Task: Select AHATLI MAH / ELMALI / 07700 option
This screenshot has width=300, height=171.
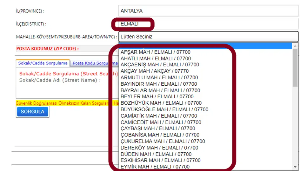Action: point(156,58)
